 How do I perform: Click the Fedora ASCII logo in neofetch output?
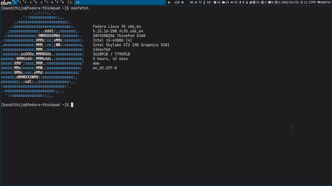[41, 54]
